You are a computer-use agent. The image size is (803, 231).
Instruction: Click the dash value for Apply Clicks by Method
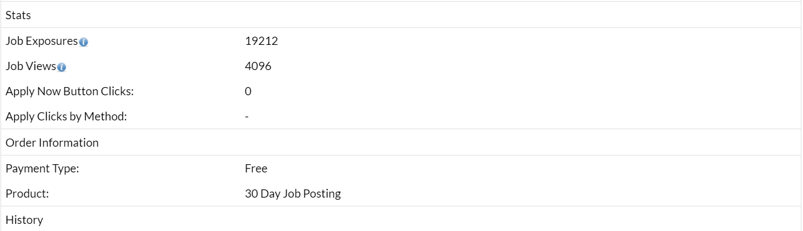[247, 117]
